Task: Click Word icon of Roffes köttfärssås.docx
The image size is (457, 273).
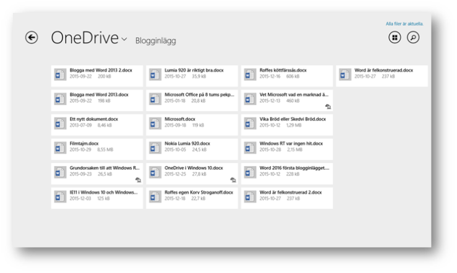Action: click(x=250, y=75)
